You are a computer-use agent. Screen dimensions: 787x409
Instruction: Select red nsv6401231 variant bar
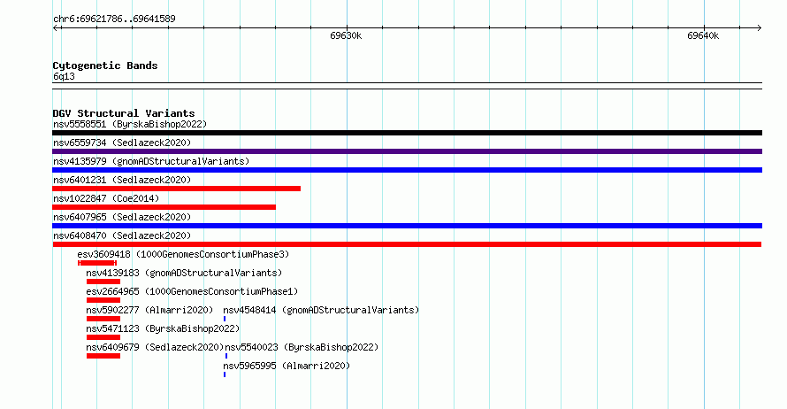176,189
